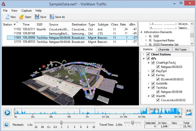This screenshot has height=131, width=196.
Task: Click the zoom-to-selection timeline icon
Action: tap(189, 112)
